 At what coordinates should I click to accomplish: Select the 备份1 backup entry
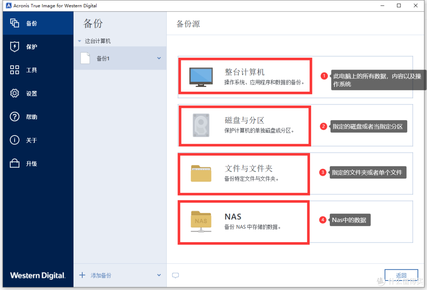click(x=120, y=58)
